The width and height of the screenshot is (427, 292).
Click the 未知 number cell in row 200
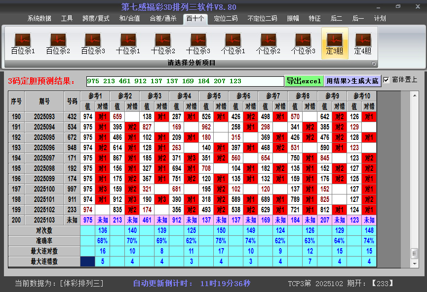pos(72,220)
